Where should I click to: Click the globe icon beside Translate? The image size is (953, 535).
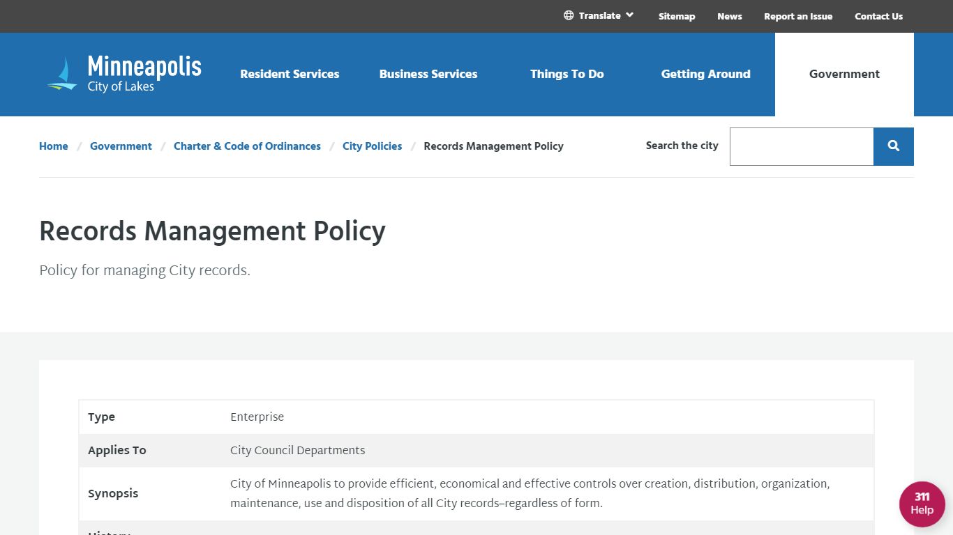tap(569, 15)
